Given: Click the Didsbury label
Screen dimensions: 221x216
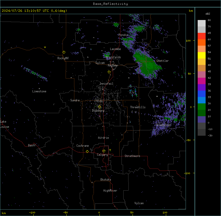Looking at the screenshot, I should [98, 111].
